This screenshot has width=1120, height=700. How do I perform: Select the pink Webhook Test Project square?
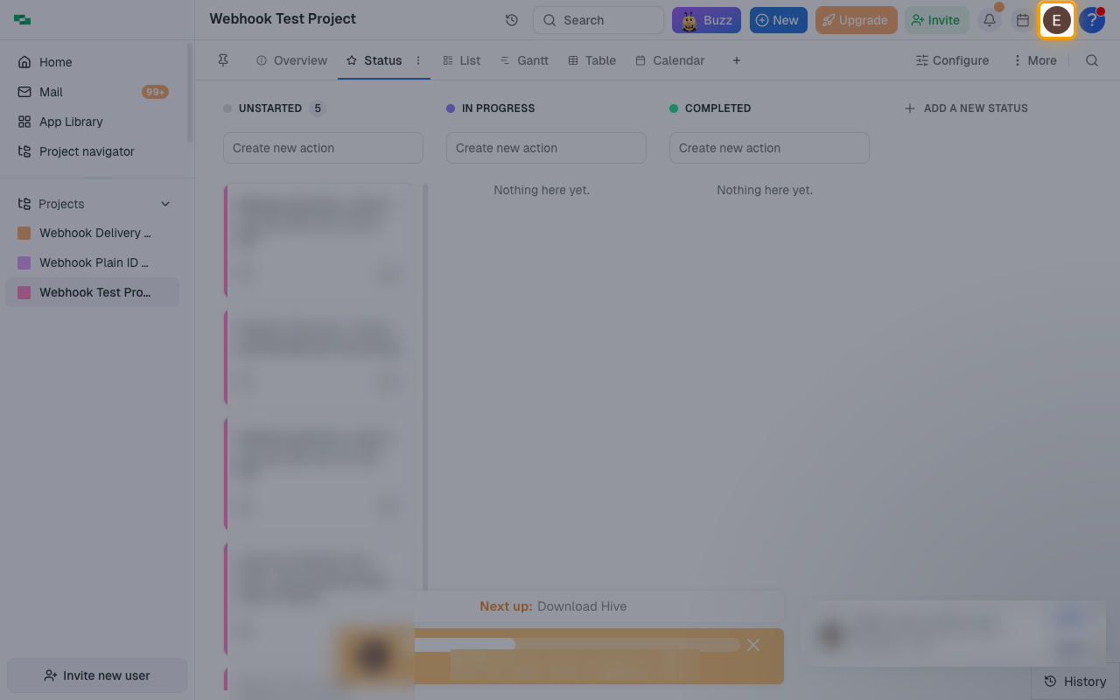pyautogui.click(x=24, y=292)
